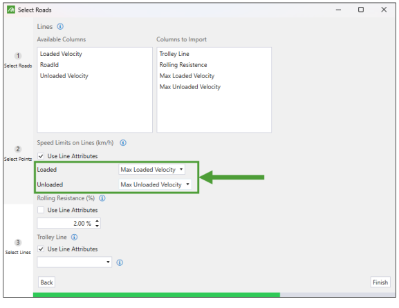This screenshot has height=308, width=399.
Task: Select RoadId in Available Columns list
Action: tap(49, 65)
